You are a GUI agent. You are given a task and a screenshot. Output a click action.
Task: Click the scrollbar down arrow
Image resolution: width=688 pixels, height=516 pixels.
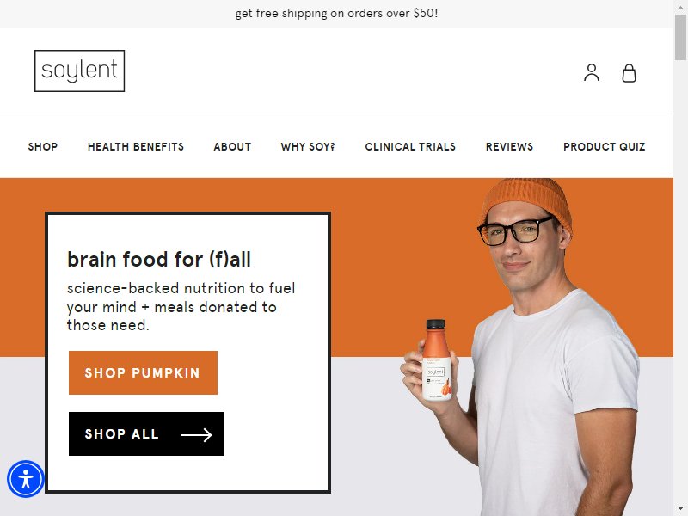tap(681, 511)
